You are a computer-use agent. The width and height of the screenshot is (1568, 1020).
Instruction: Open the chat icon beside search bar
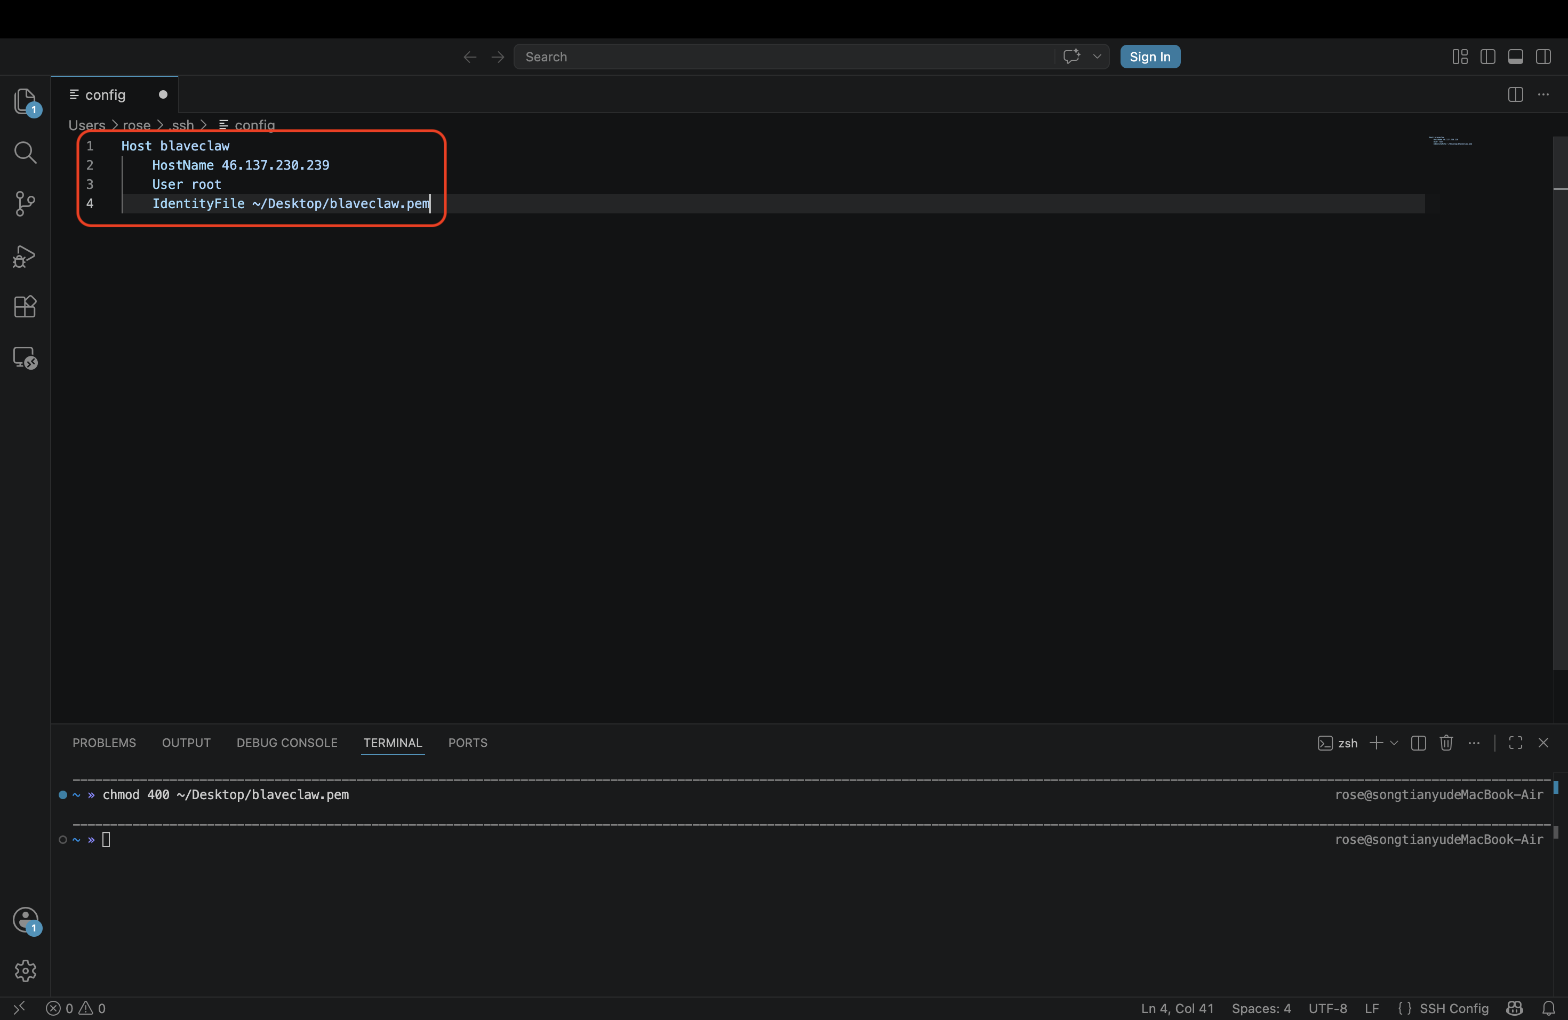click(1072, 57)
